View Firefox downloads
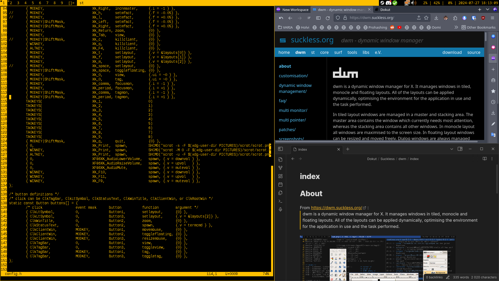 (x=436, y=18)
